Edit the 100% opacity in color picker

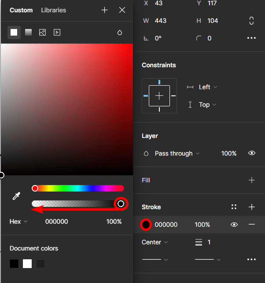coord(114,221)
